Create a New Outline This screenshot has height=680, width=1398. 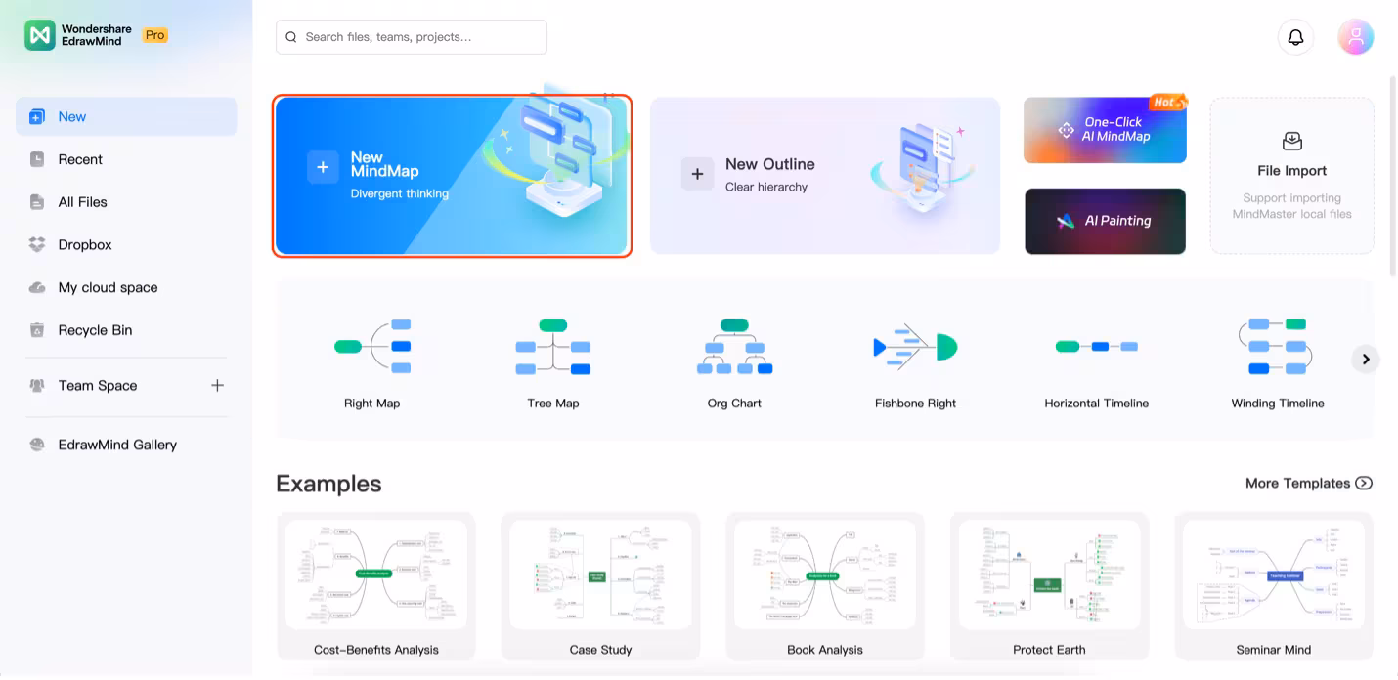coord(825,176)
